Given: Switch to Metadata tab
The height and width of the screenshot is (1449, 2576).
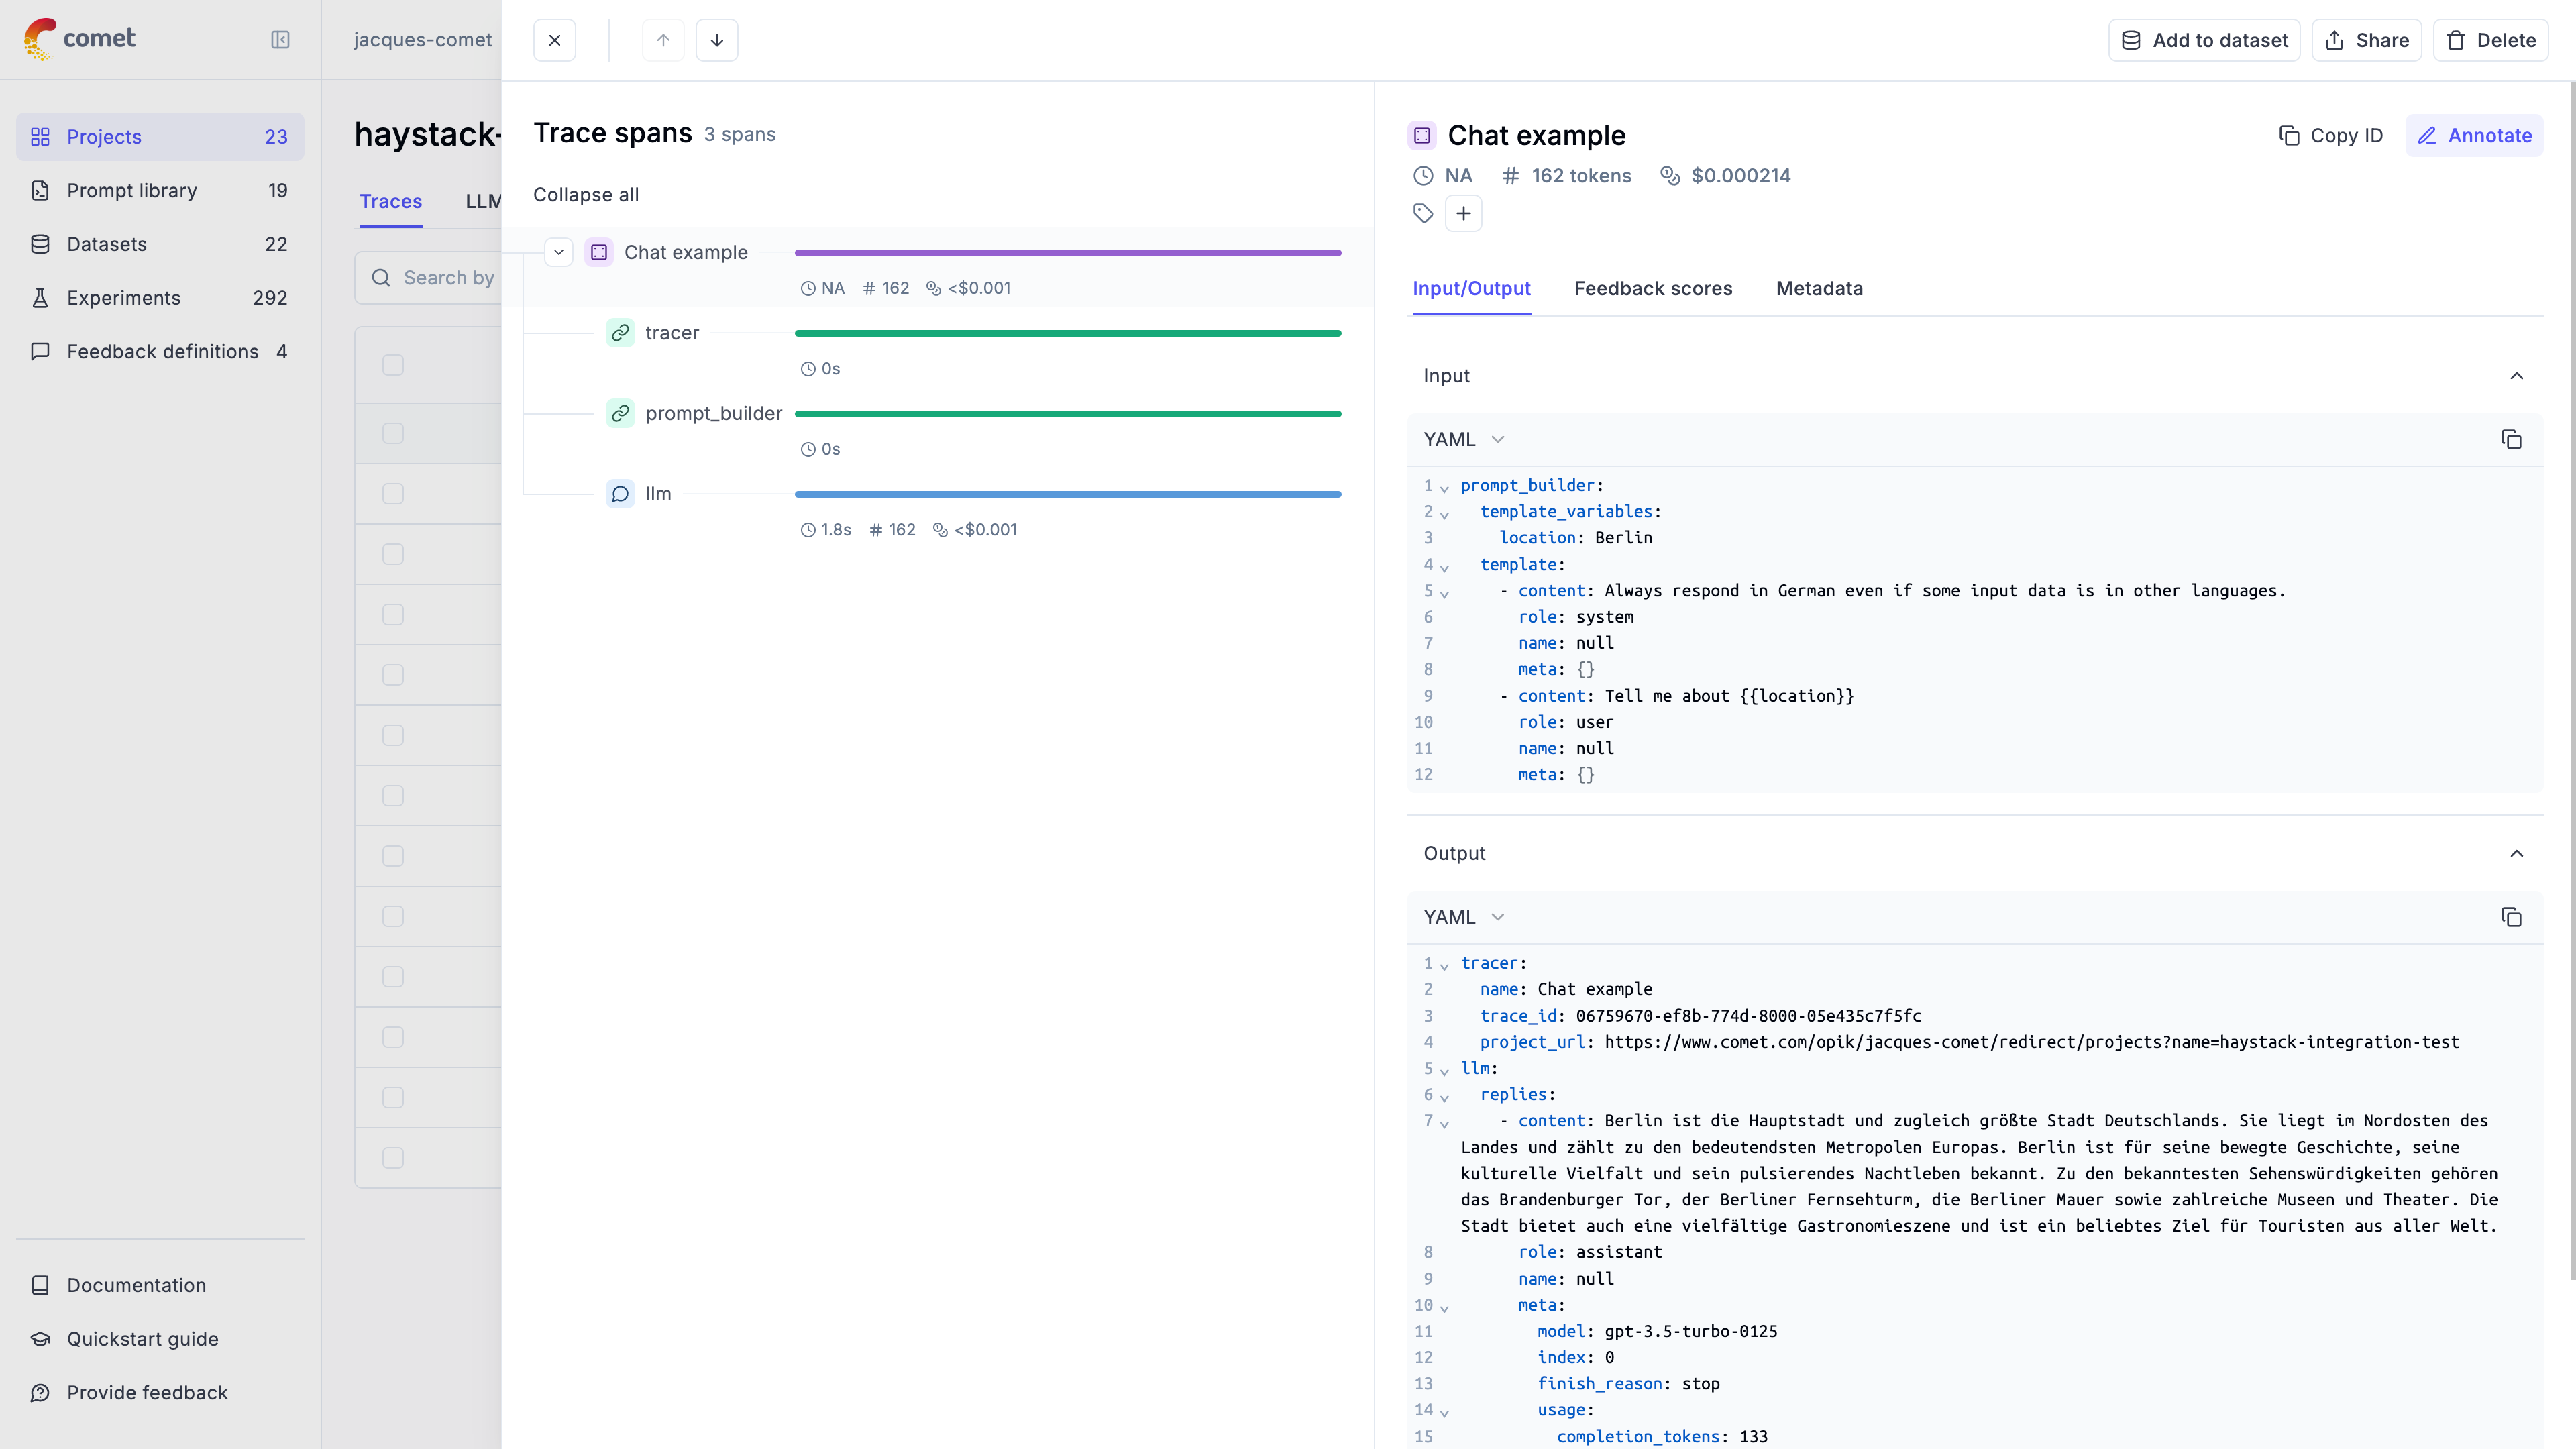Looking at the screenshot, I should tap(1819, 286).
